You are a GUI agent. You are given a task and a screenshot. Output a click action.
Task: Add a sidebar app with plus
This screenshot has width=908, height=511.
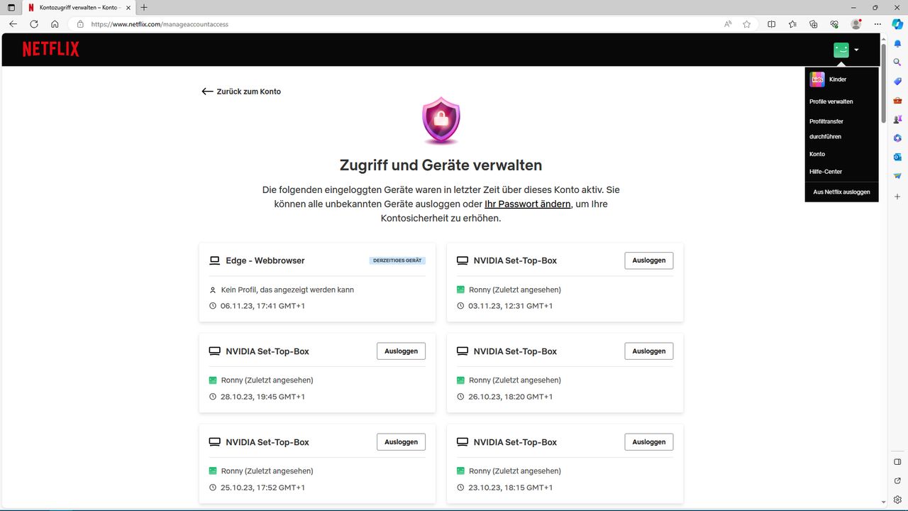click(x=897, y=196)
